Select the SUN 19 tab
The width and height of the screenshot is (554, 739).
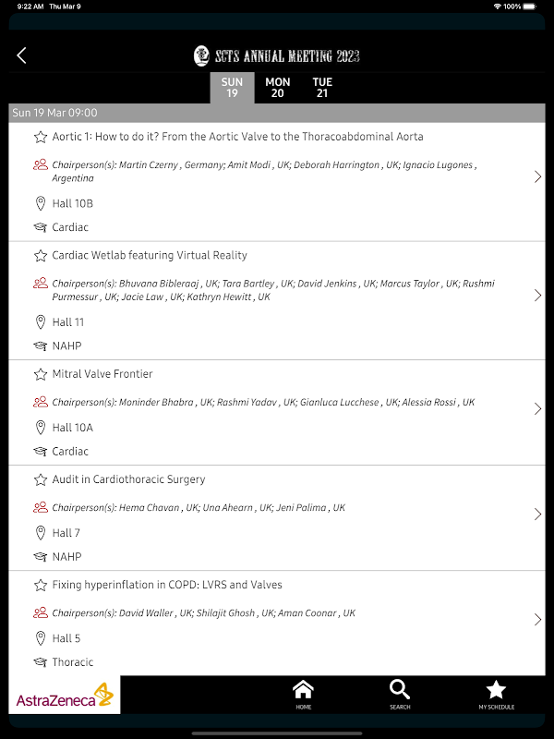(233, 88)
